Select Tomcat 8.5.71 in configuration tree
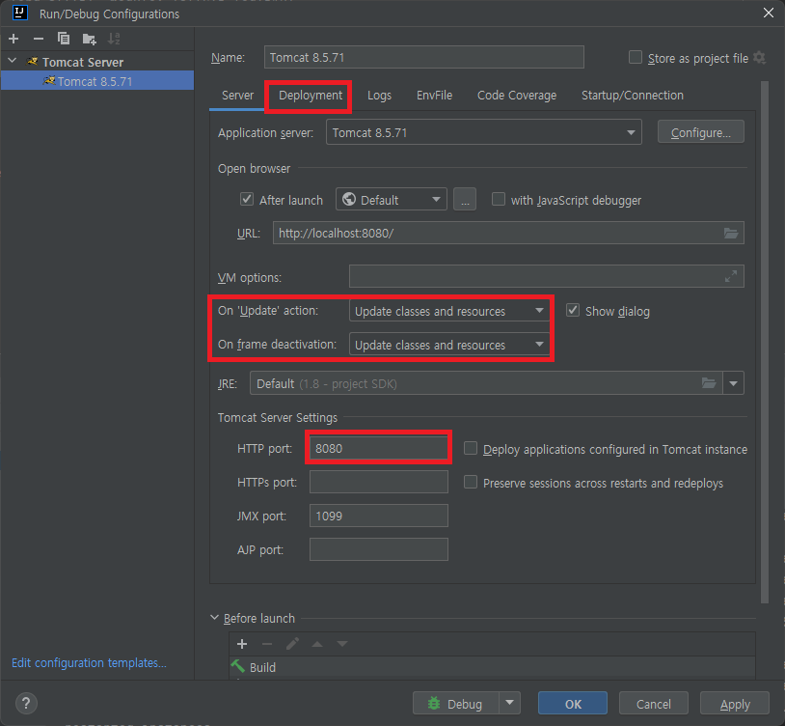785x726 pixels. pyautogui.click(x=97, y=81)
